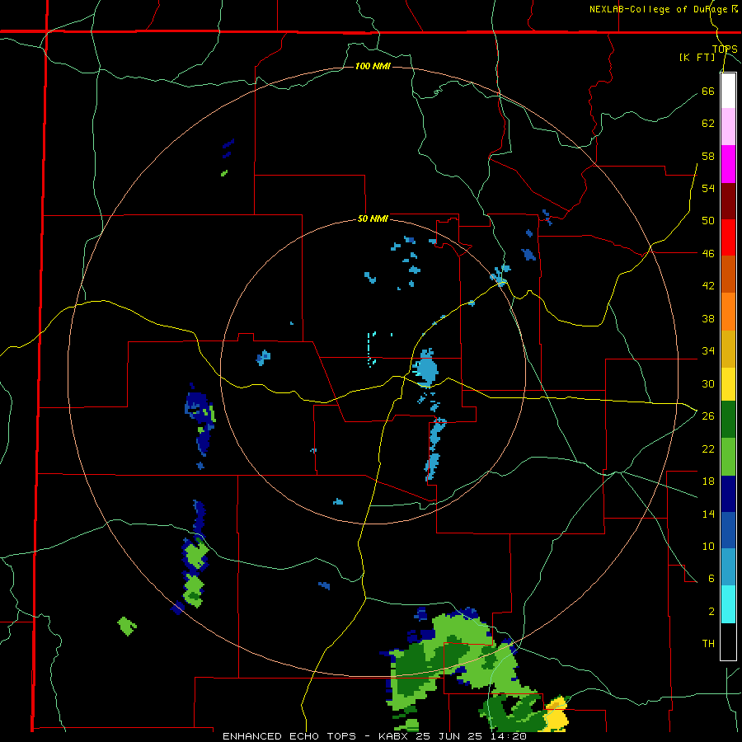The width and height of the screenshot is (742, 742).
Task: Click the "30" scale value
Action: [x=708, y=383]
